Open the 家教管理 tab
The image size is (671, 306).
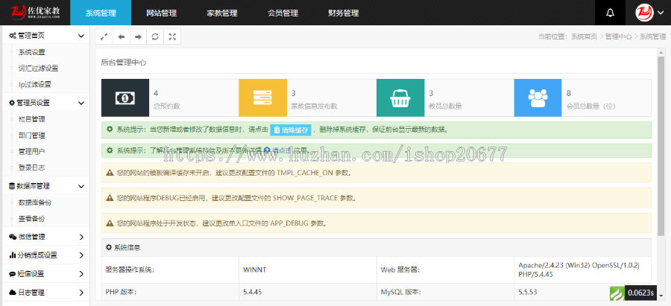point(222,13)
